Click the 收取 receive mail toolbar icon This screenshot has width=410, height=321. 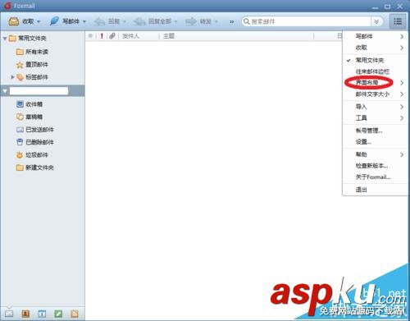[x=13, y=21]
